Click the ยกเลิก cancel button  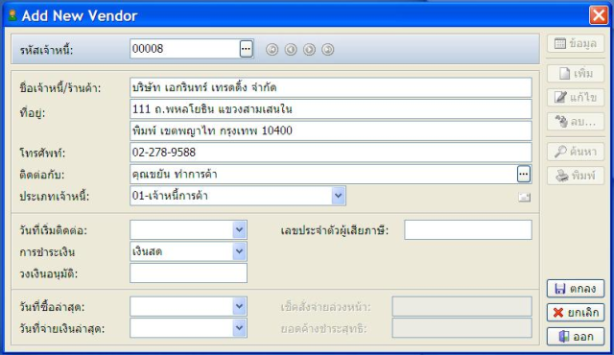tap(576, 313)
